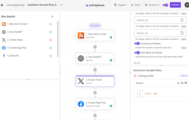This screenshot has height=120, width=189.
Task: Click the failed status icon for Create Tweet
Action: [x=51, y=40]
